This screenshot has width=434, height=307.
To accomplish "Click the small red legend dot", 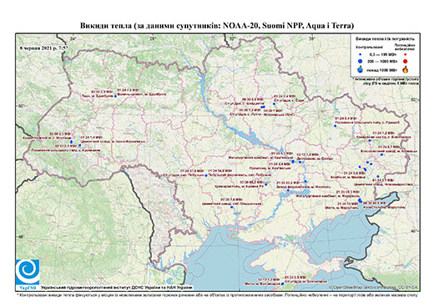I will click(406, 55).
